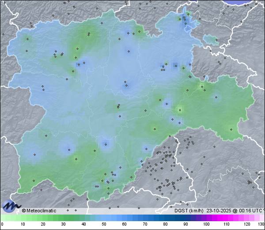265x230 pixels.
Task: Click the 40 label on the legend scale
Action: click(x=83, y=225)
